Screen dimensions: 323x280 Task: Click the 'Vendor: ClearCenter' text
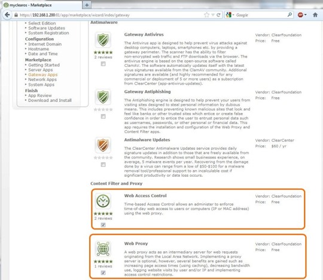(x=275, y=140)
